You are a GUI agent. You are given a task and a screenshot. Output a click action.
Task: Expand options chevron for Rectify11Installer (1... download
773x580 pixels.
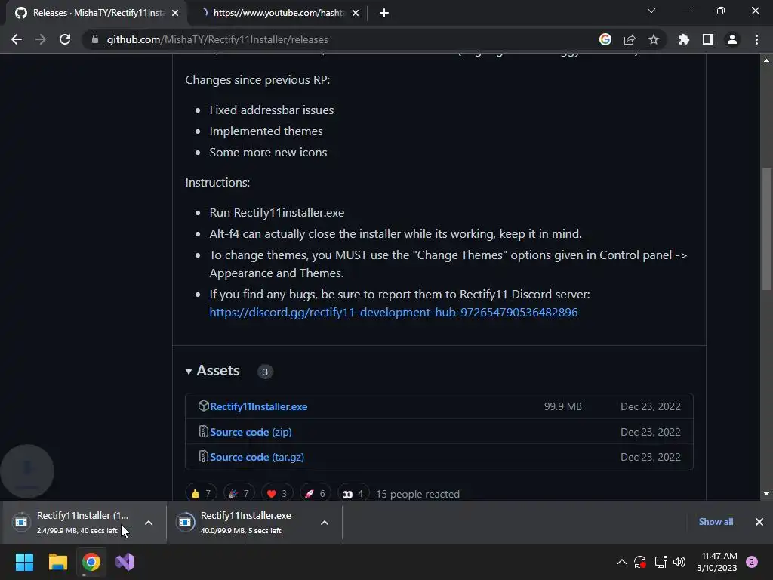click(149, 523)
